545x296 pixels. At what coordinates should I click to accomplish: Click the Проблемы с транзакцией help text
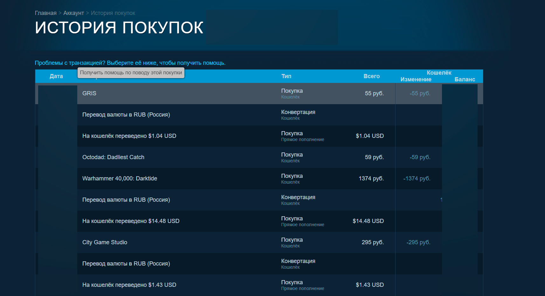coord(130,63)
